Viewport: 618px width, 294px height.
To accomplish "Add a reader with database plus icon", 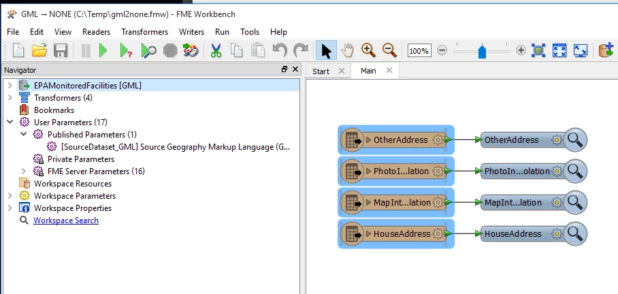I will 605,51.
